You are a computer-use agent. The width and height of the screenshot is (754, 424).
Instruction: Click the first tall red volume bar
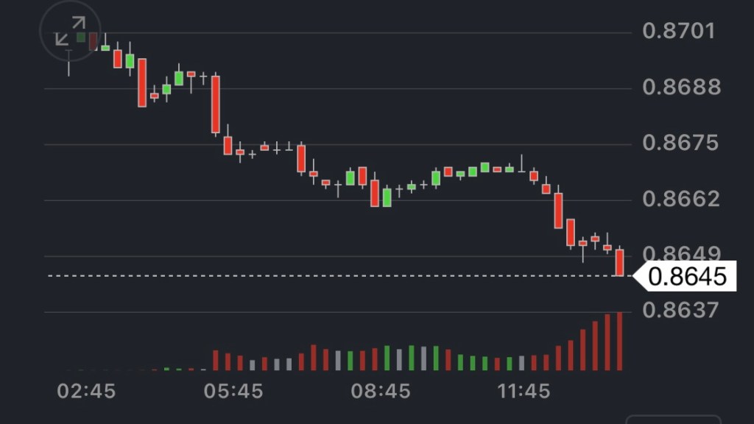coord(216,360)
